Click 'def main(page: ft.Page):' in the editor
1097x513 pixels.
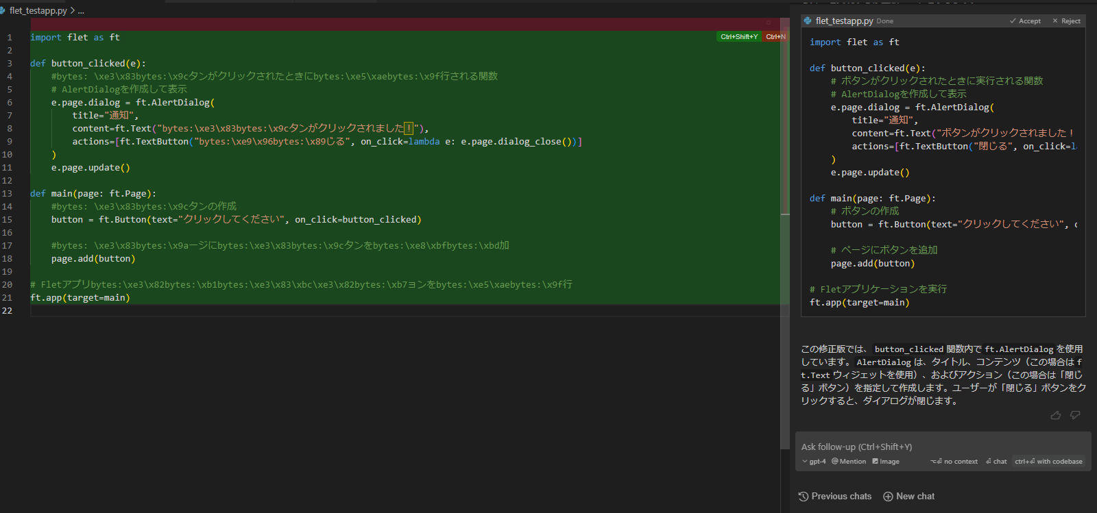pos(93,194)
